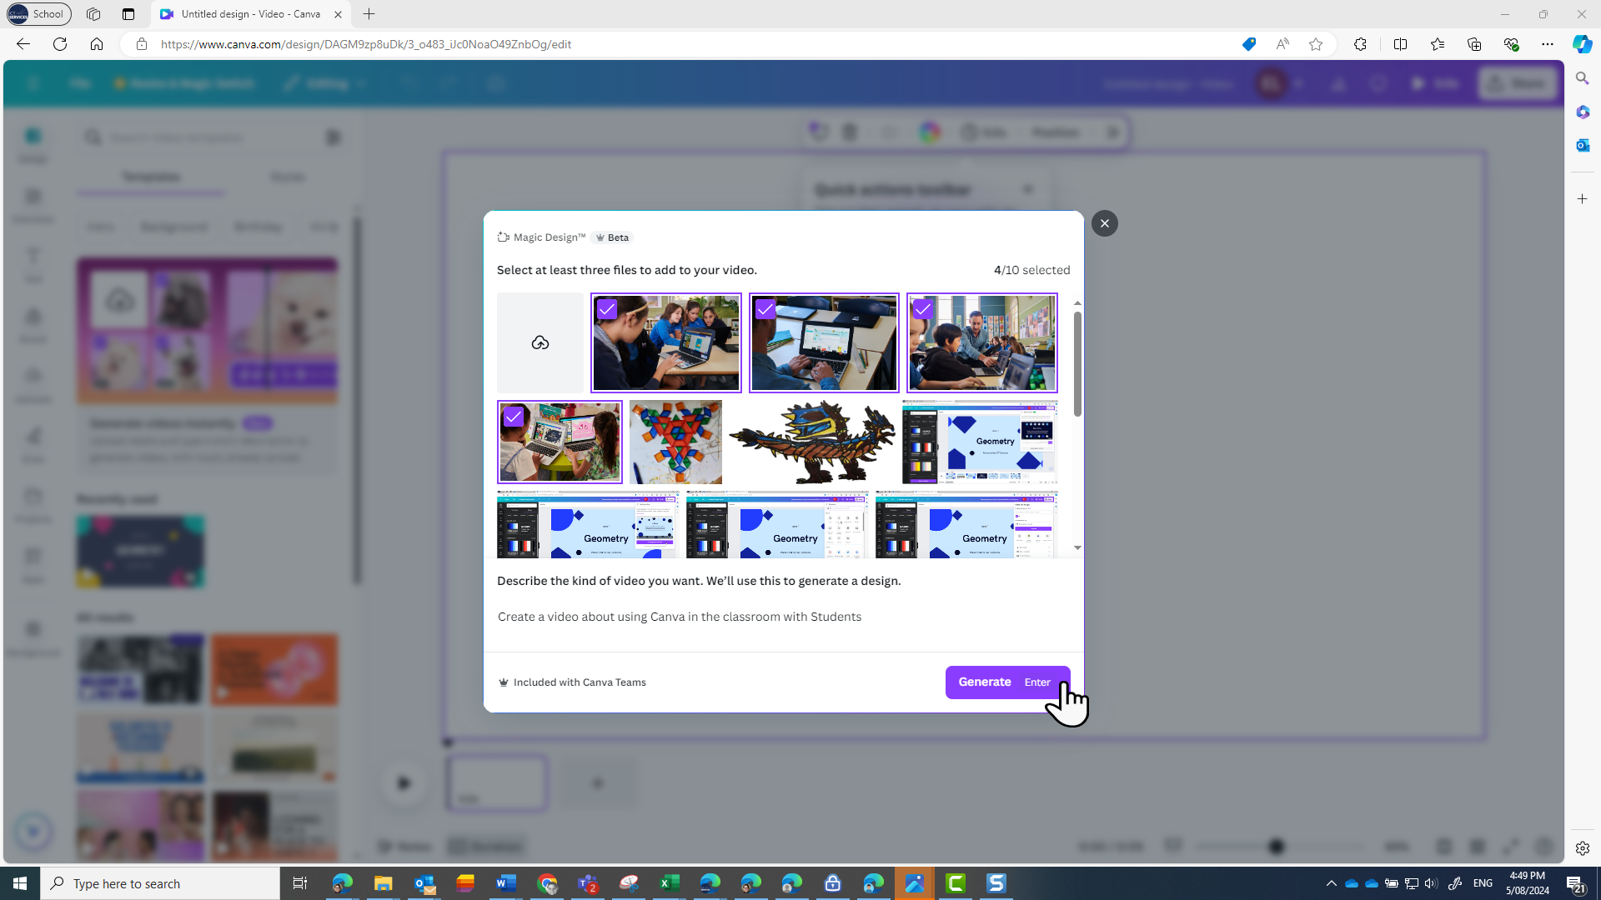Open a new browser tab
The image size is (1601, 900).
[x=369, y=14]
